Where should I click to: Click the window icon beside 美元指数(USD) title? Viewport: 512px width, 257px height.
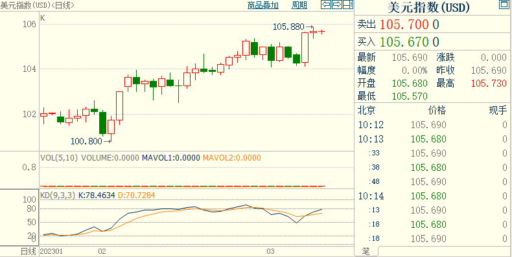click(503, 5)
